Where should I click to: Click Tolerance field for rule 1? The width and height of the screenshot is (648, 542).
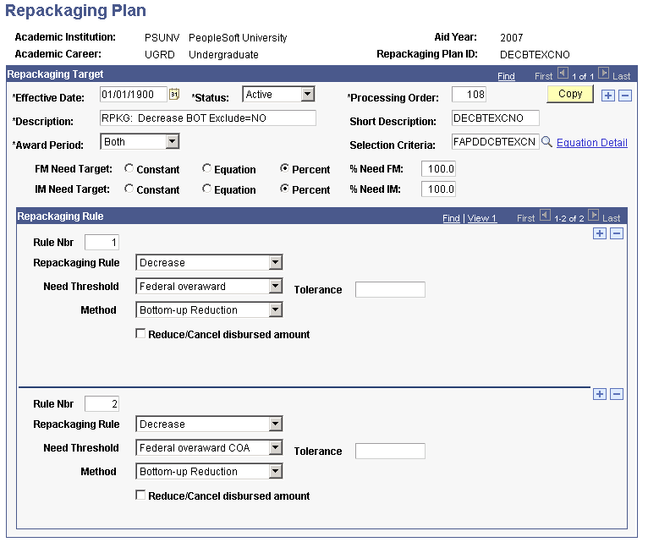point(390,289)
